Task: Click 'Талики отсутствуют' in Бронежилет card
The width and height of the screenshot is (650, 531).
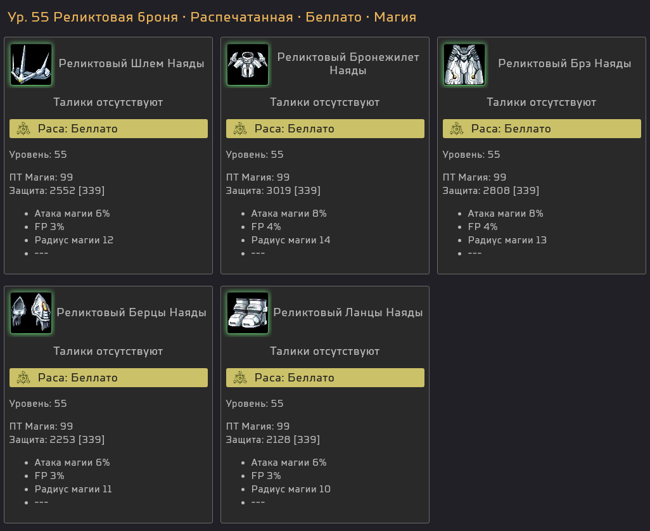Action: tap(325, 103)
